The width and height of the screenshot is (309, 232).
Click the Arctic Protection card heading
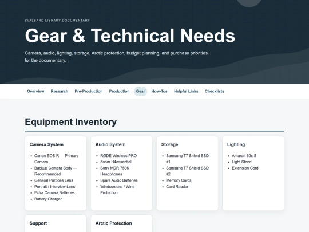point(113,223)
